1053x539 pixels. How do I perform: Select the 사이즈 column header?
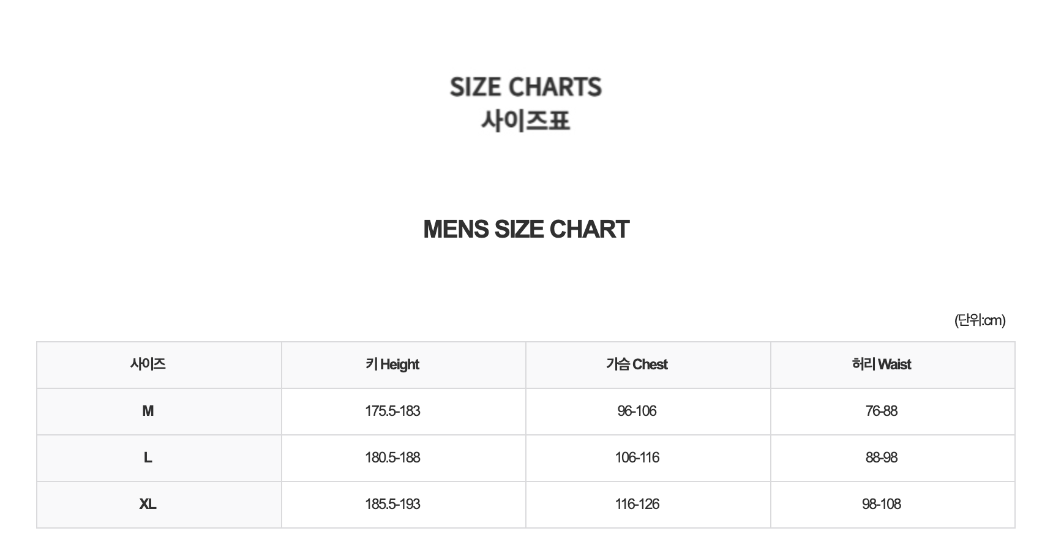click(x=148, y=364)
